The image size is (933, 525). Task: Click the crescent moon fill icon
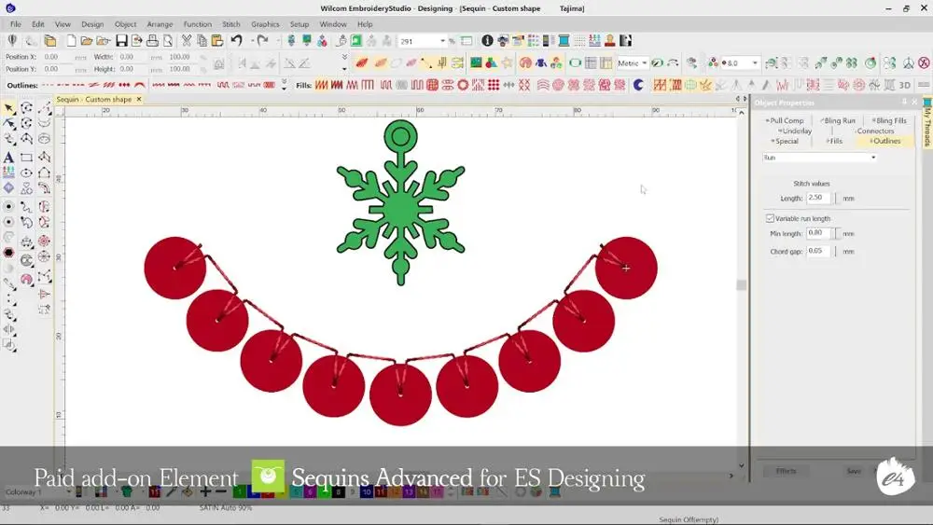[638, 85]
